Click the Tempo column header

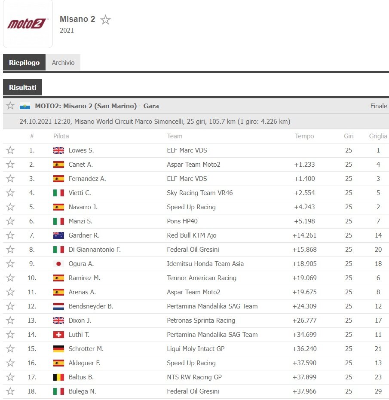tap(304, 136)
